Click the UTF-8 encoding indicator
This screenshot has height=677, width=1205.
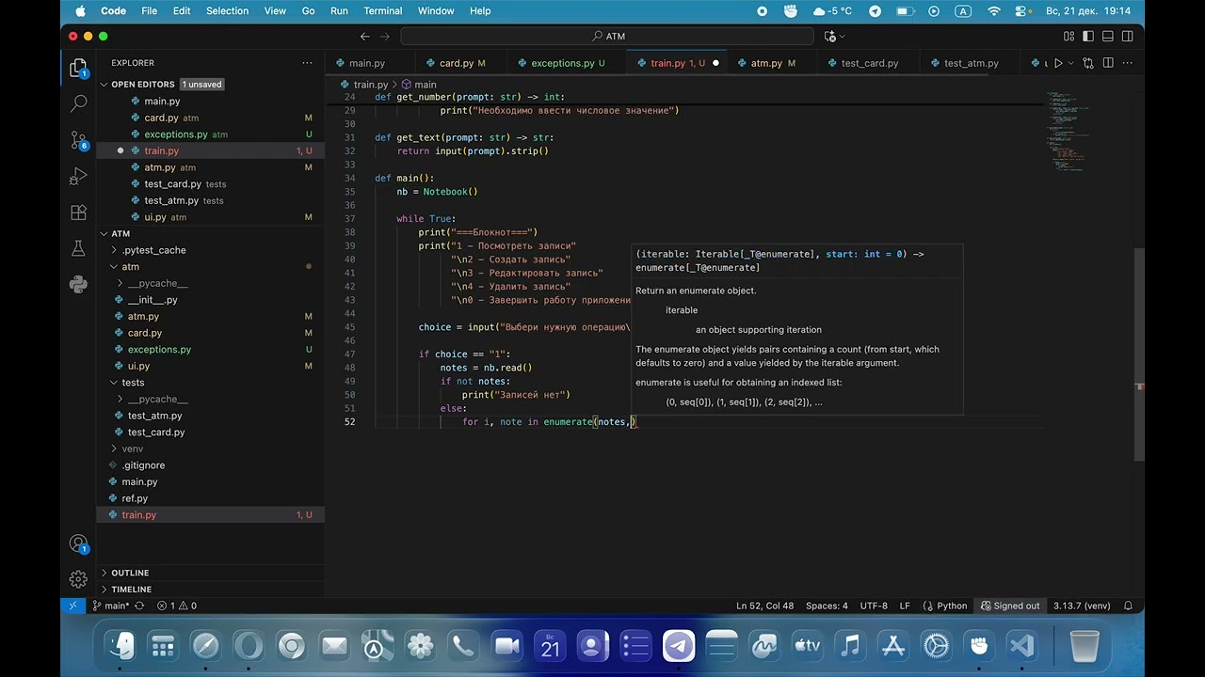[874, 606]
